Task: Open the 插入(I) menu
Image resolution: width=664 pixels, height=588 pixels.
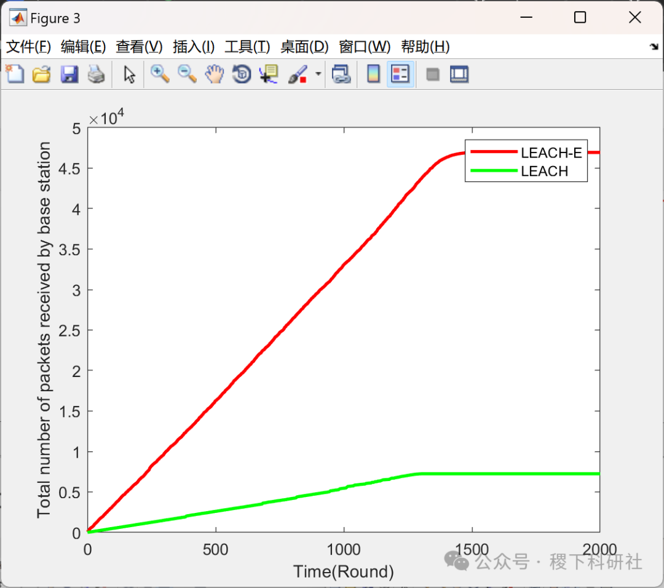Action: point(194,47)
